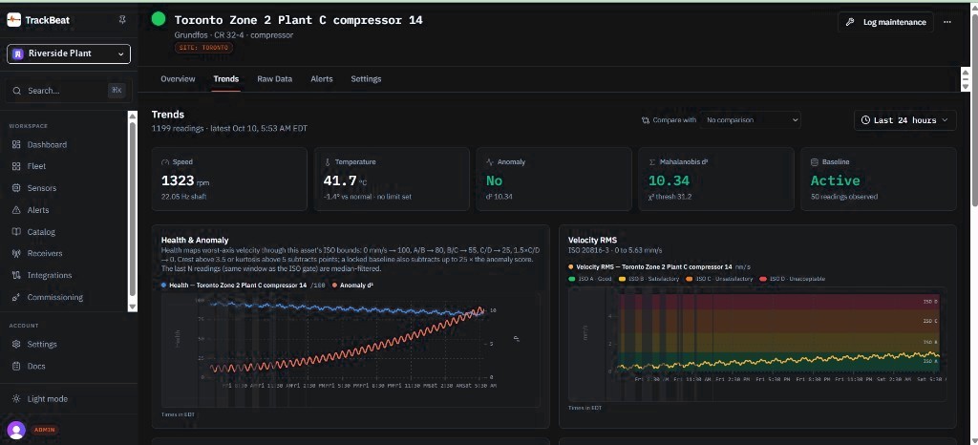Open the three-dot more options menu
This screenshot has height=445, width=978.
tap(947, 22)
